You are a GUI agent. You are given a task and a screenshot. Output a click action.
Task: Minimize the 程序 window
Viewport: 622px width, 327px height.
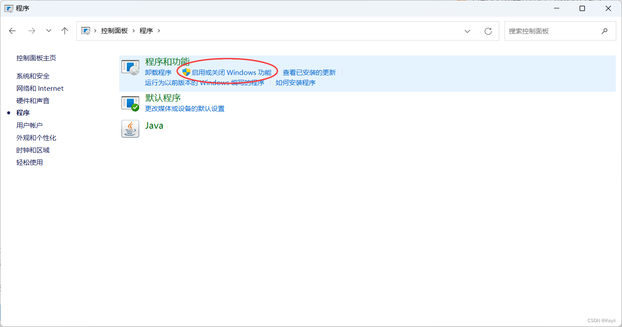(557, 8)
